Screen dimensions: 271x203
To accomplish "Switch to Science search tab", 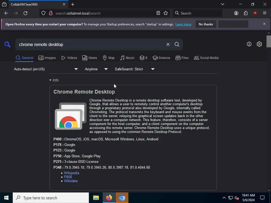I will tap(161, 58).
